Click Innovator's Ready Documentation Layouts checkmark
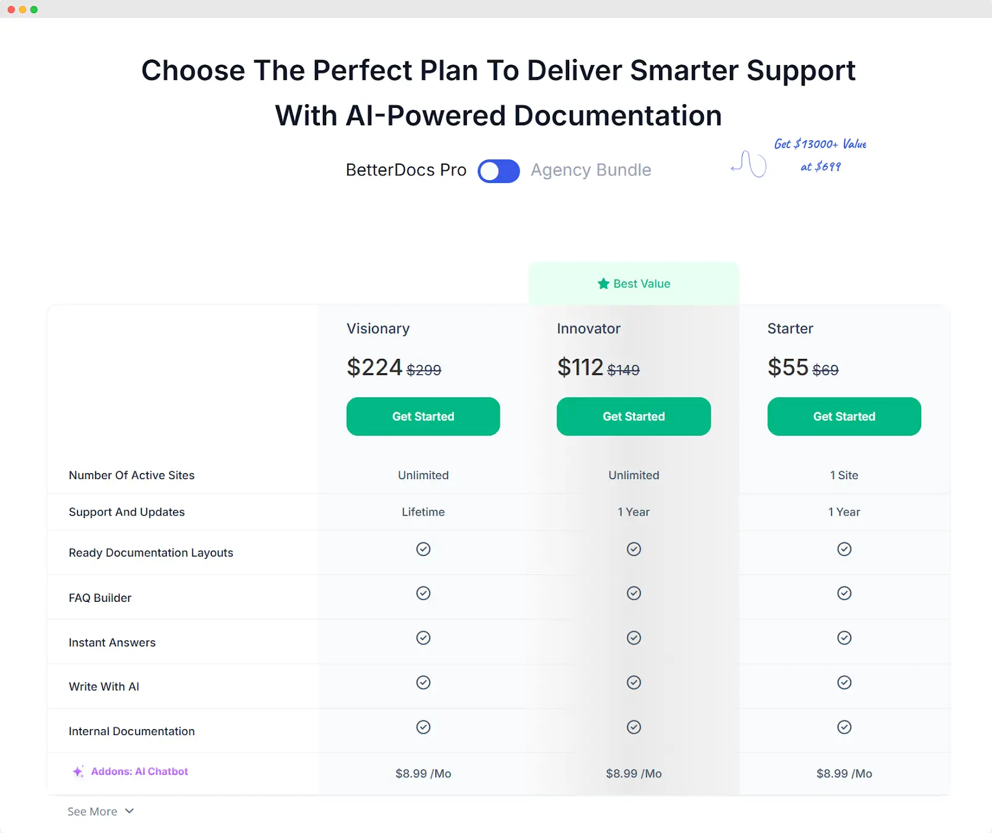 pos(634,549)
